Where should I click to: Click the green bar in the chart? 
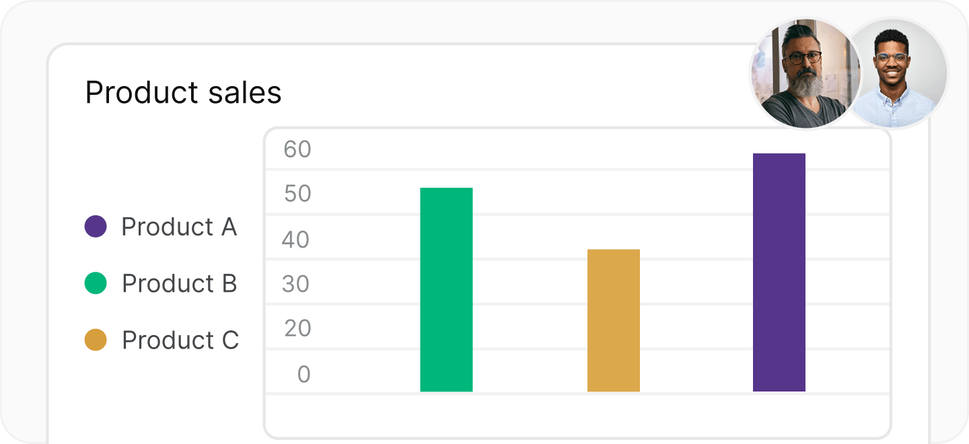coord(446,289)
